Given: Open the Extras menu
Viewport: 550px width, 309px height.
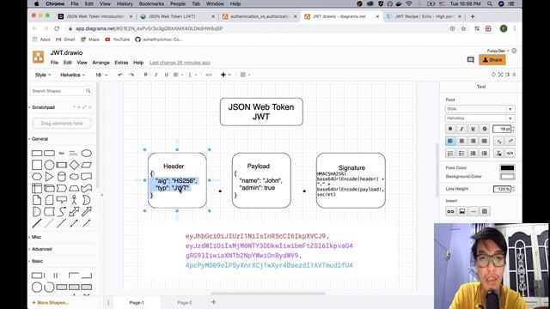Looking at the screenshot, I should click(121, 63).
